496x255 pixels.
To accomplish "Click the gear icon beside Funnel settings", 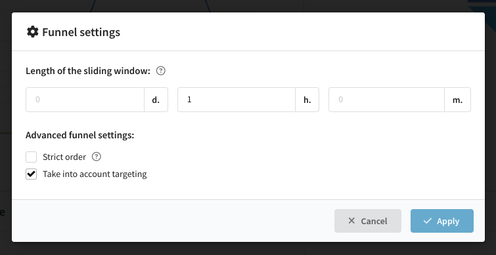I will (33, 32).
